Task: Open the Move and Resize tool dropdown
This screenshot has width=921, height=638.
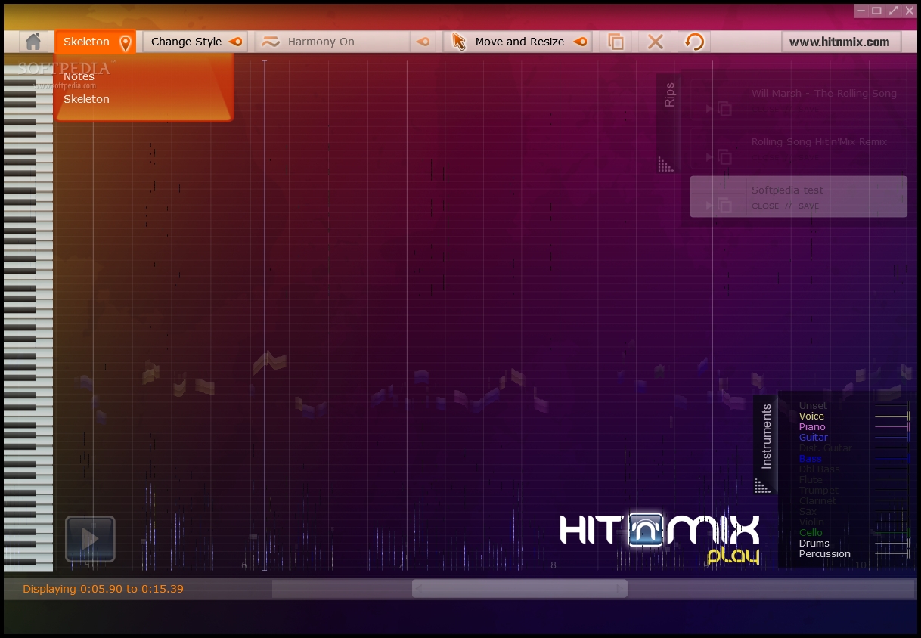Action: tap(519, 42)
